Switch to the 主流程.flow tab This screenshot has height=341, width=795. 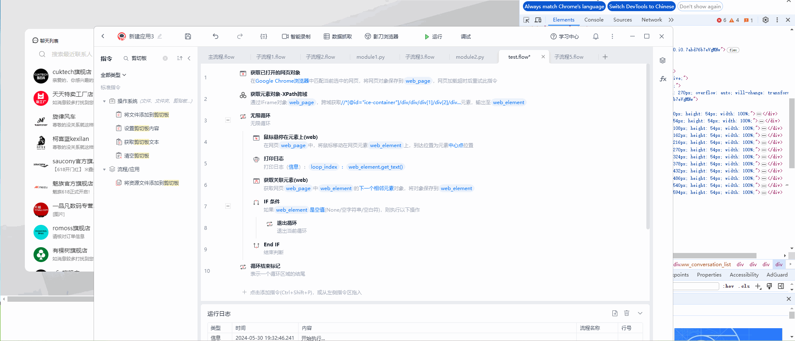221,57
